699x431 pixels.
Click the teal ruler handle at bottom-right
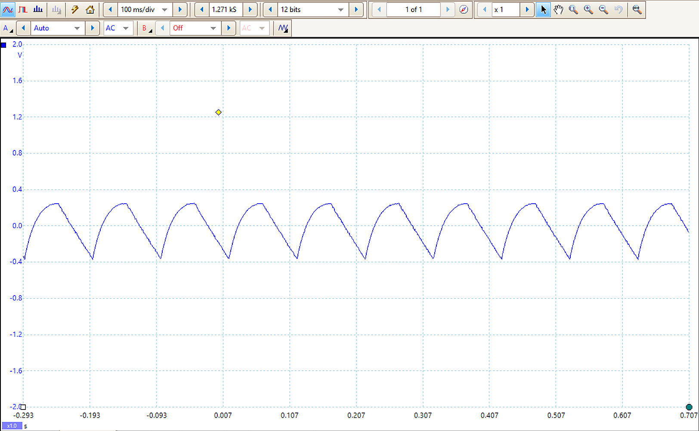(689, 407)
